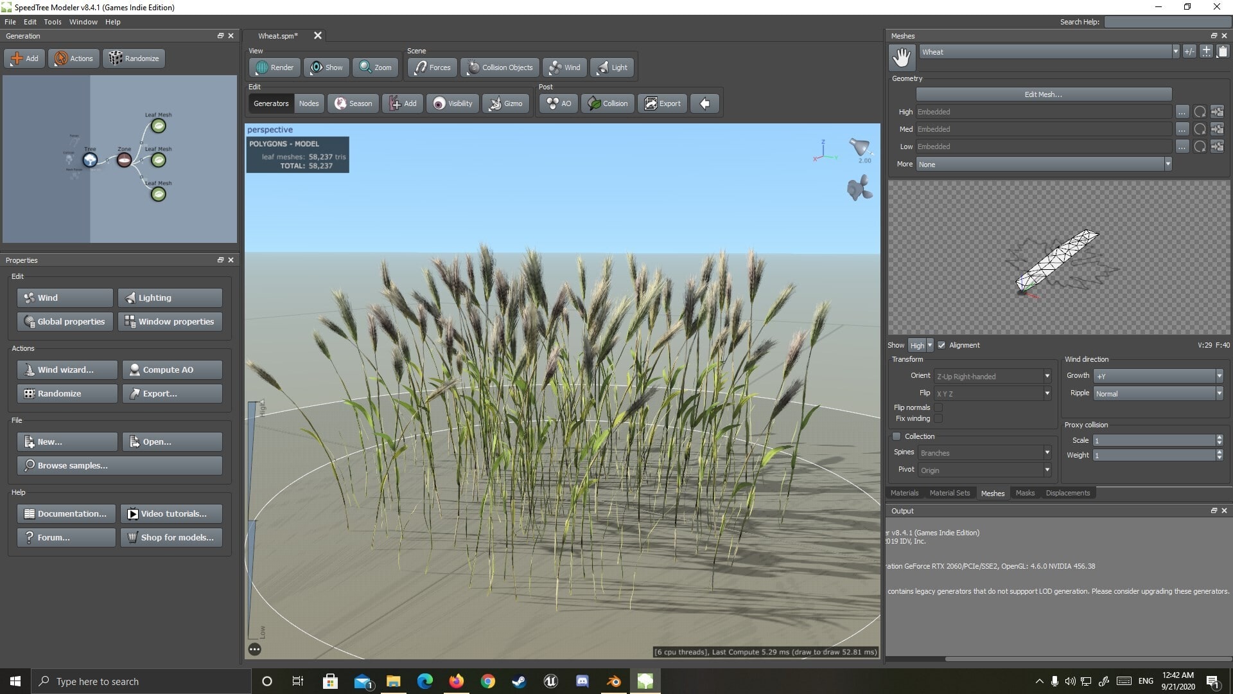Image resolution: width=1233 pixels, height=694 pixels.
Task: Click the Add button in Generation panel
Action: 24,58
